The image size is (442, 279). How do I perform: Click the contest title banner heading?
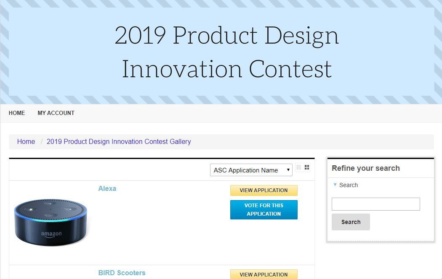click(x=226, y=52)
